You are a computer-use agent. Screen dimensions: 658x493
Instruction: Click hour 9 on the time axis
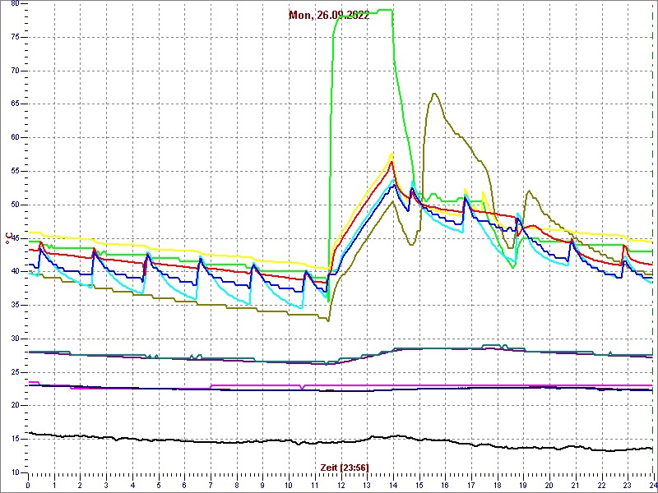tap(262, 485)
